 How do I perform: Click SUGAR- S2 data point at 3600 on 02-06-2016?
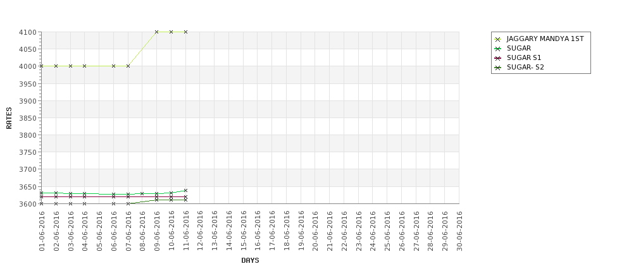click(x=56, y=203)
